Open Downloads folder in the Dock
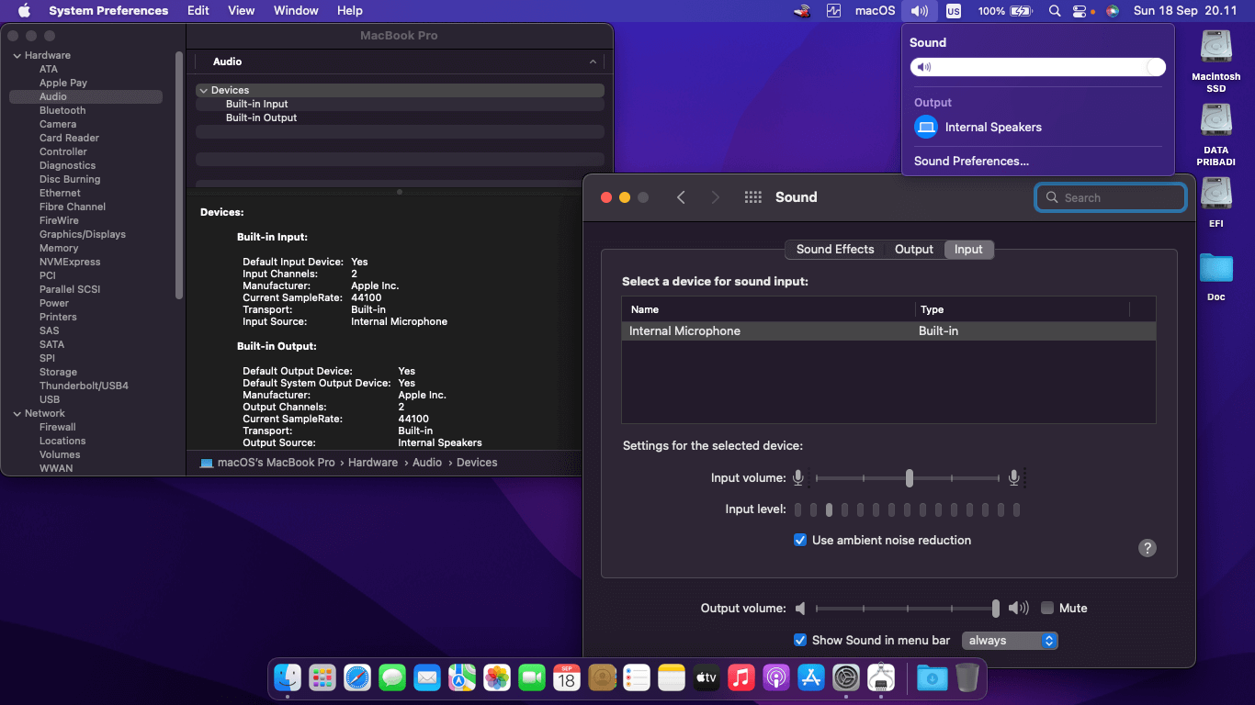 pos(932,678)
